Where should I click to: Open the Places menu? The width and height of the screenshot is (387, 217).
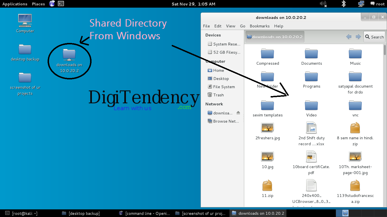click(x=38, y=4)
